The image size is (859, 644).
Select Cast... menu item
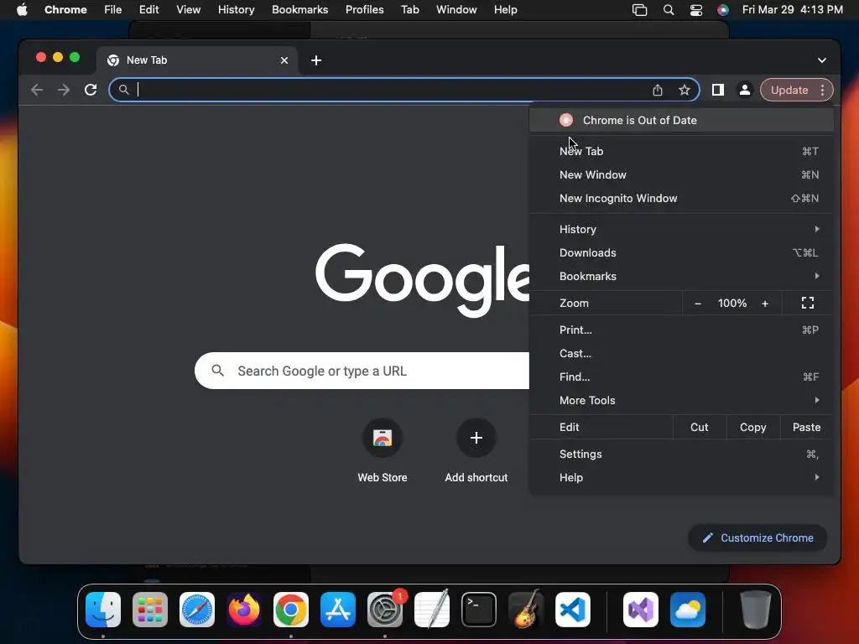[x=681, y=353]
